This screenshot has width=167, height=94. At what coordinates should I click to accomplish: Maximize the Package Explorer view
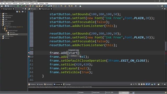click(x=26, y=9)
